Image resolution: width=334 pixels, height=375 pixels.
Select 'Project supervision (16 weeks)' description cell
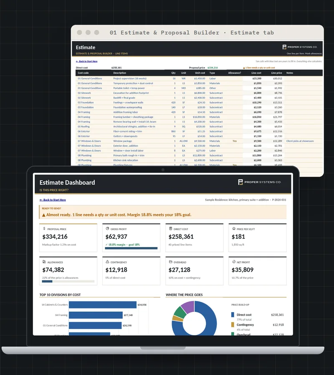(x=130, y=79)
